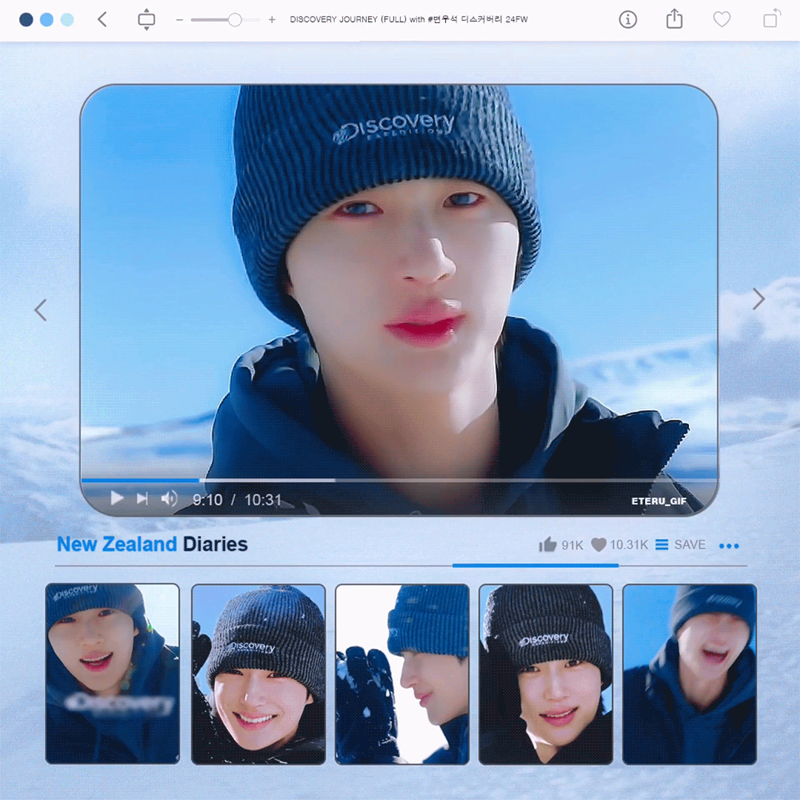800x800 pixels.
Task: Click the video progress bar
Action: pos(399,480)
